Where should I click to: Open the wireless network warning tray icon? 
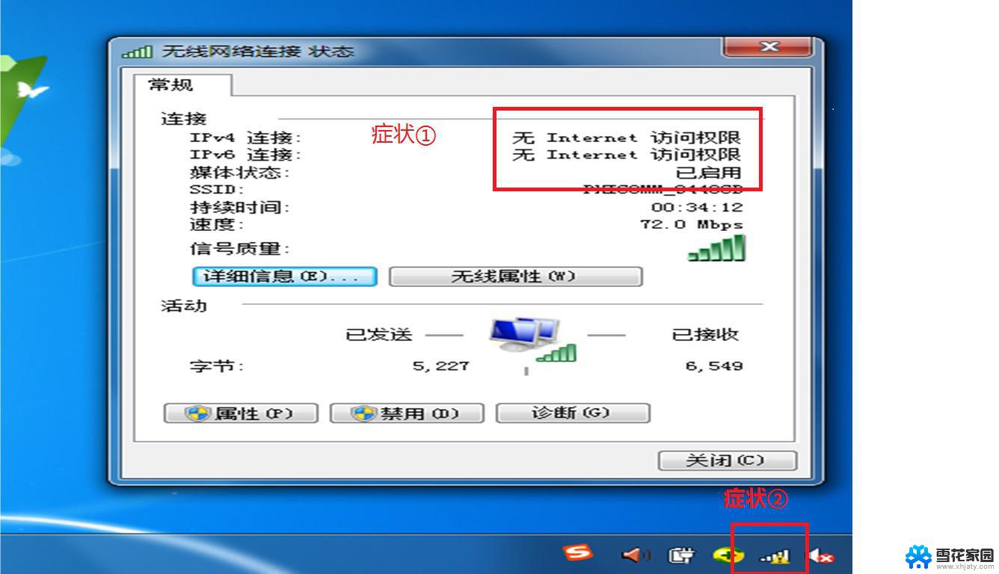pyautogui.click(x=774, y=556)
